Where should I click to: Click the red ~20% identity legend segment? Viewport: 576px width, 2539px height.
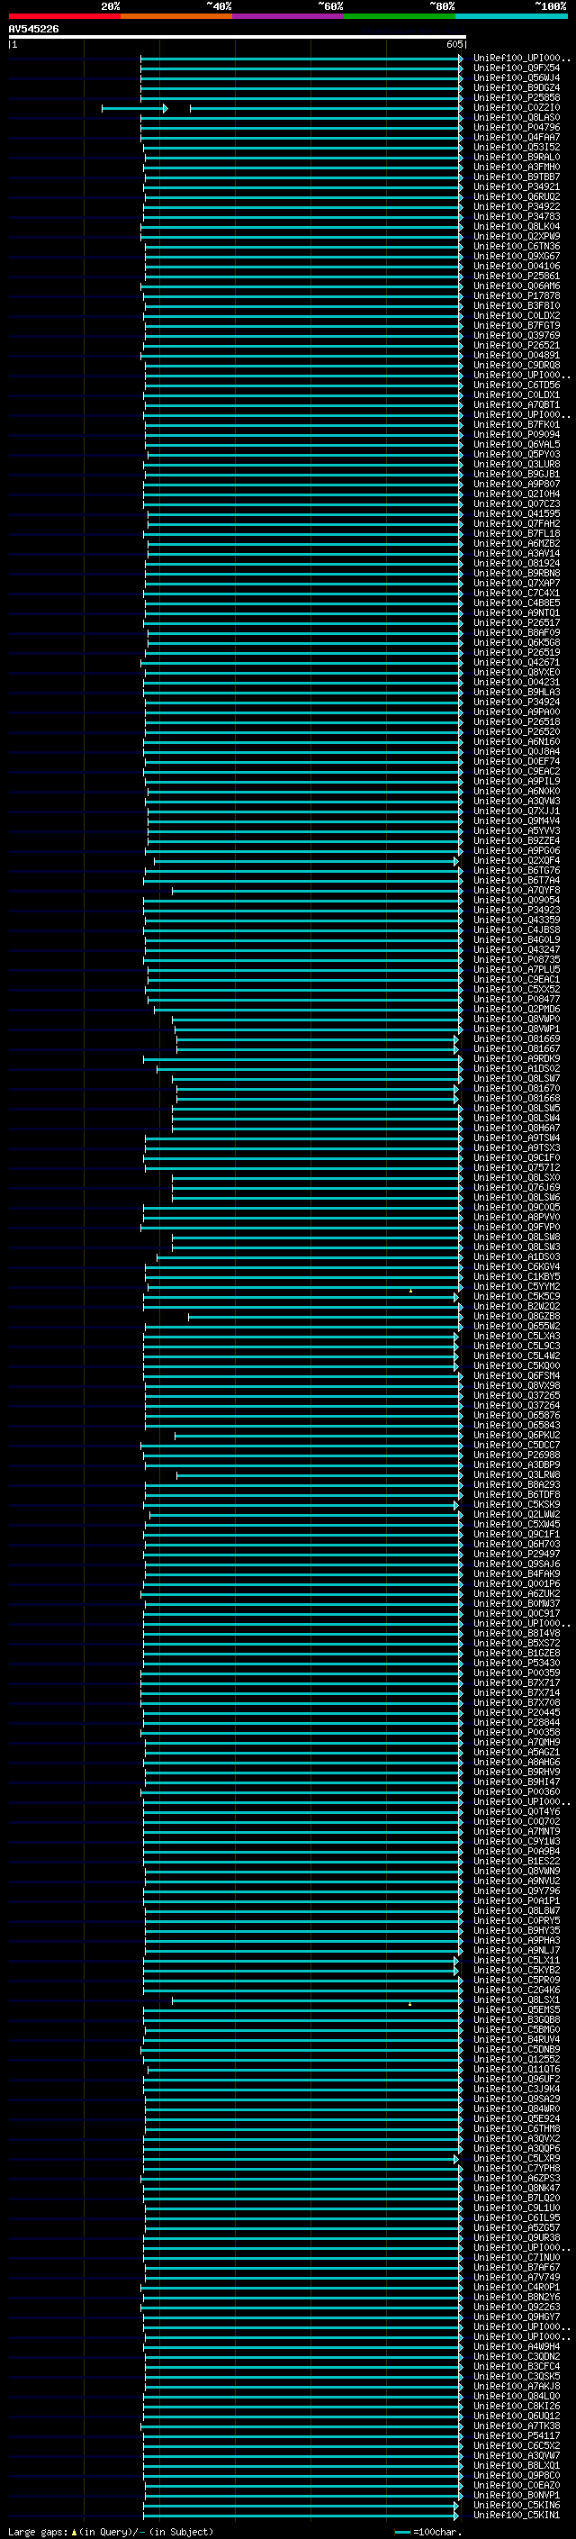point(64,17)
